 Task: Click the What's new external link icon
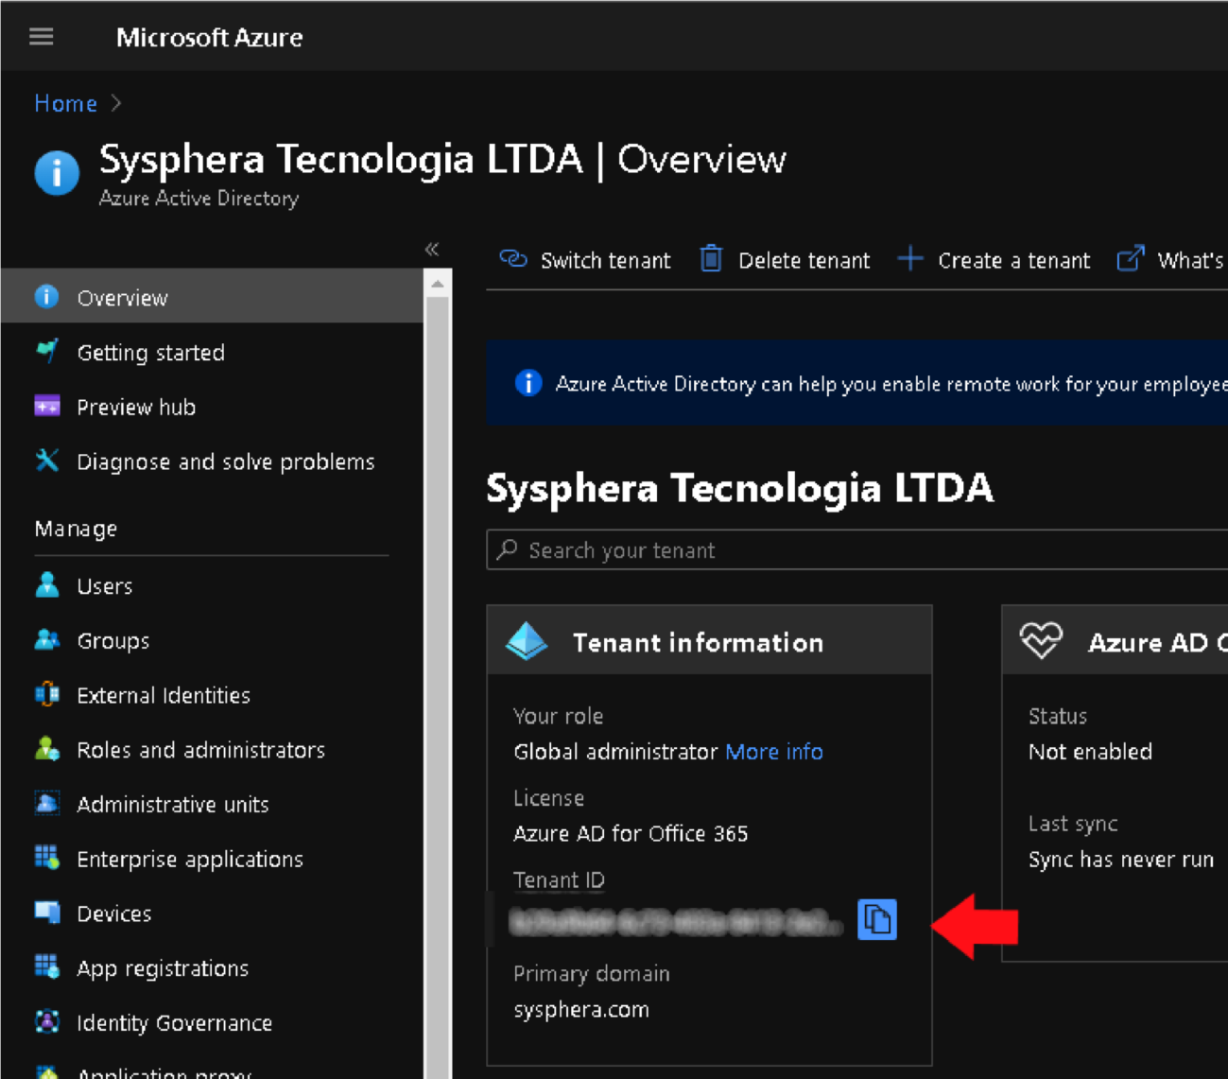(1131, 258)
